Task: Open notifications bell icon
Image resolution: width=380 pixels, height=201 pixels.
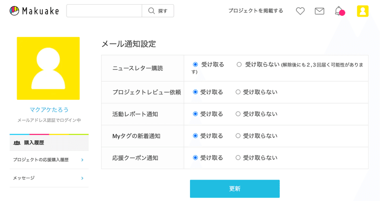Action: coord(339,11)
